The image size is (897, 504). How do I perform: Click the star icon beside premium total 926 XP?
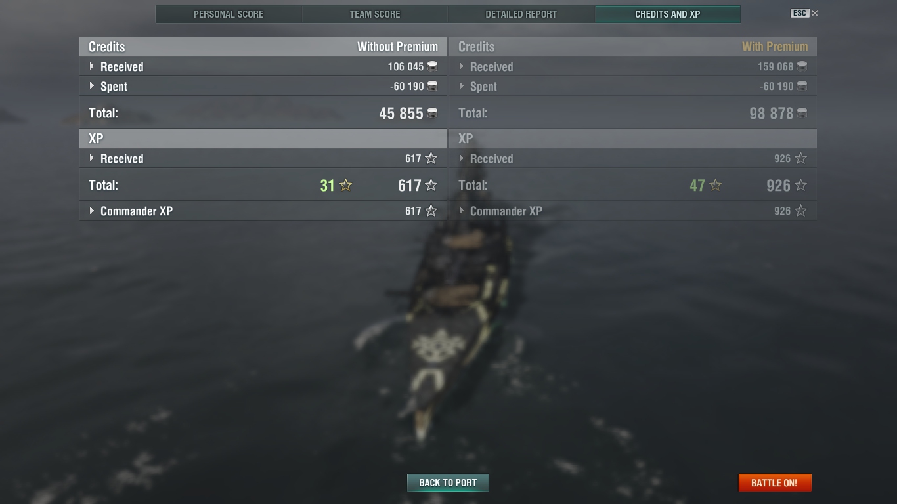[x=800, y=185]
